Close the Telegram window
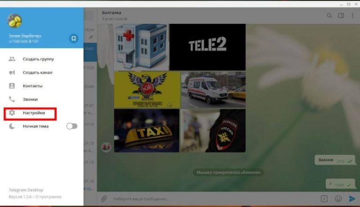 [x=356, y=4]
